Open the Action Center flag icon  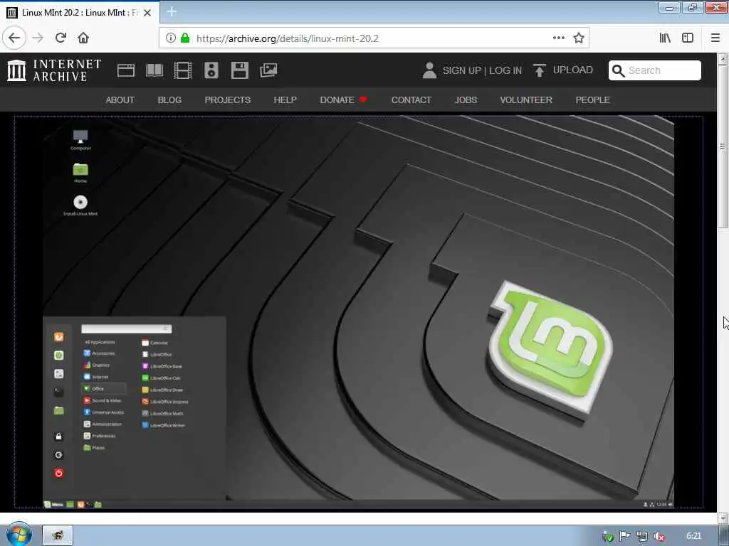click(x=624, y=536)
